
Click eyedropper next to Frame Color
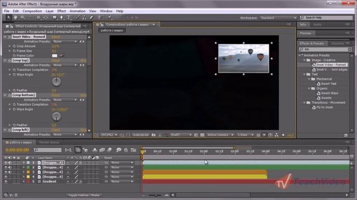tap(62, 56)
